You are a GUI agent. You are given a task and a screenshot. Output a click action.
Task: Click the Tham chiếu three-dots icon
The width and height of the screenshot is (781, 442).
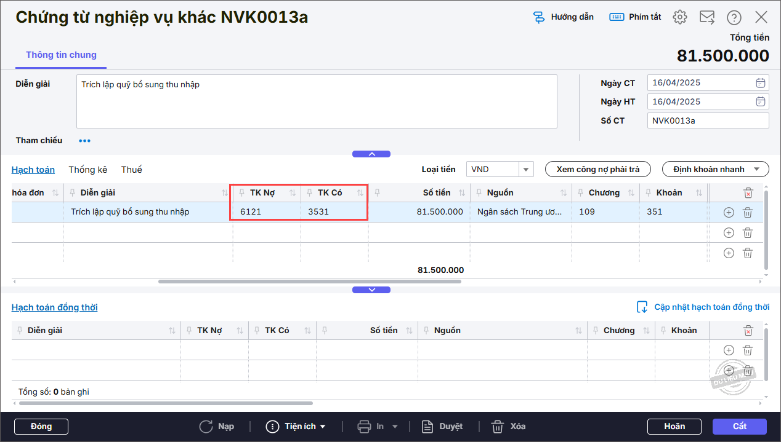pos(84,141)
